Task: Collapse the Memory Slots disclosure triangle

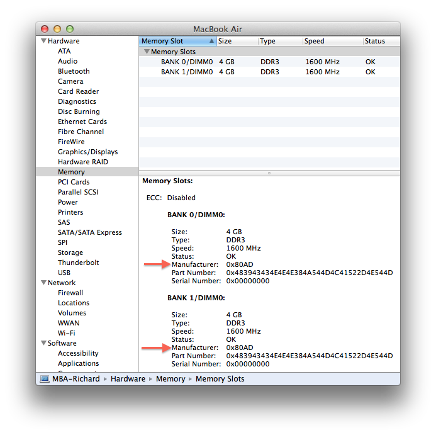Action: click(147, 52)
